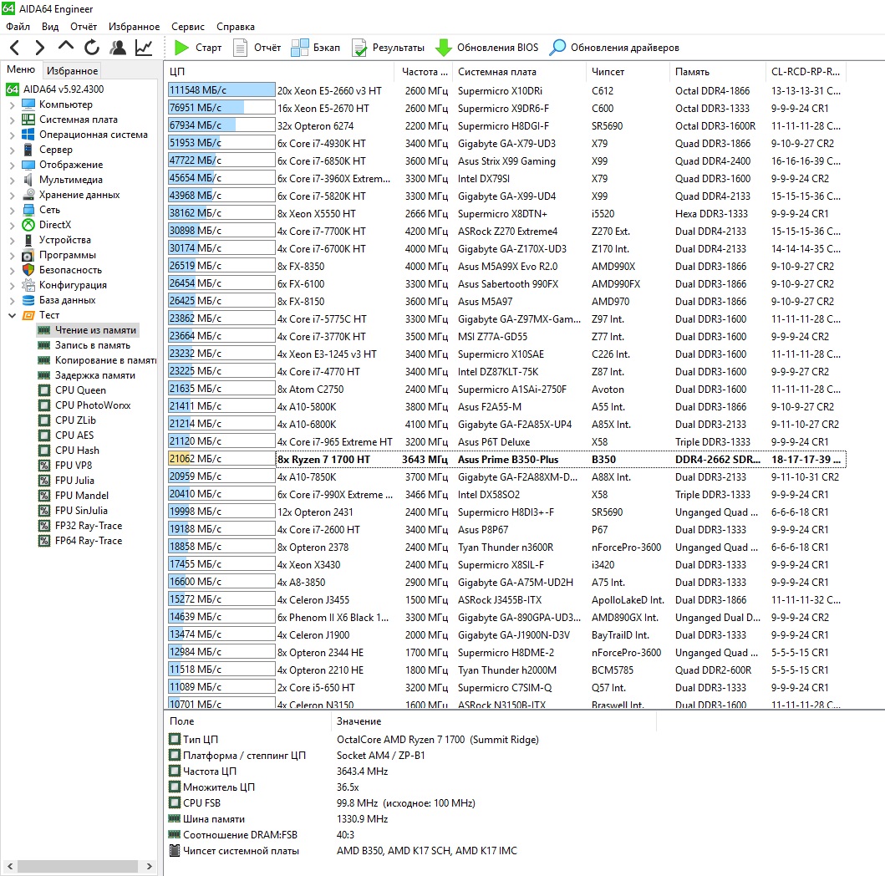
Task: Open the user profile toolbar icon
Action: coord(117,48)
